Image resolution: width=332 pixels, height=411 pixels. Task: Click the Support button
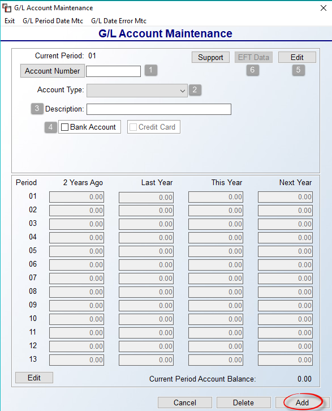pyautogui.click(x=210, y=57)
